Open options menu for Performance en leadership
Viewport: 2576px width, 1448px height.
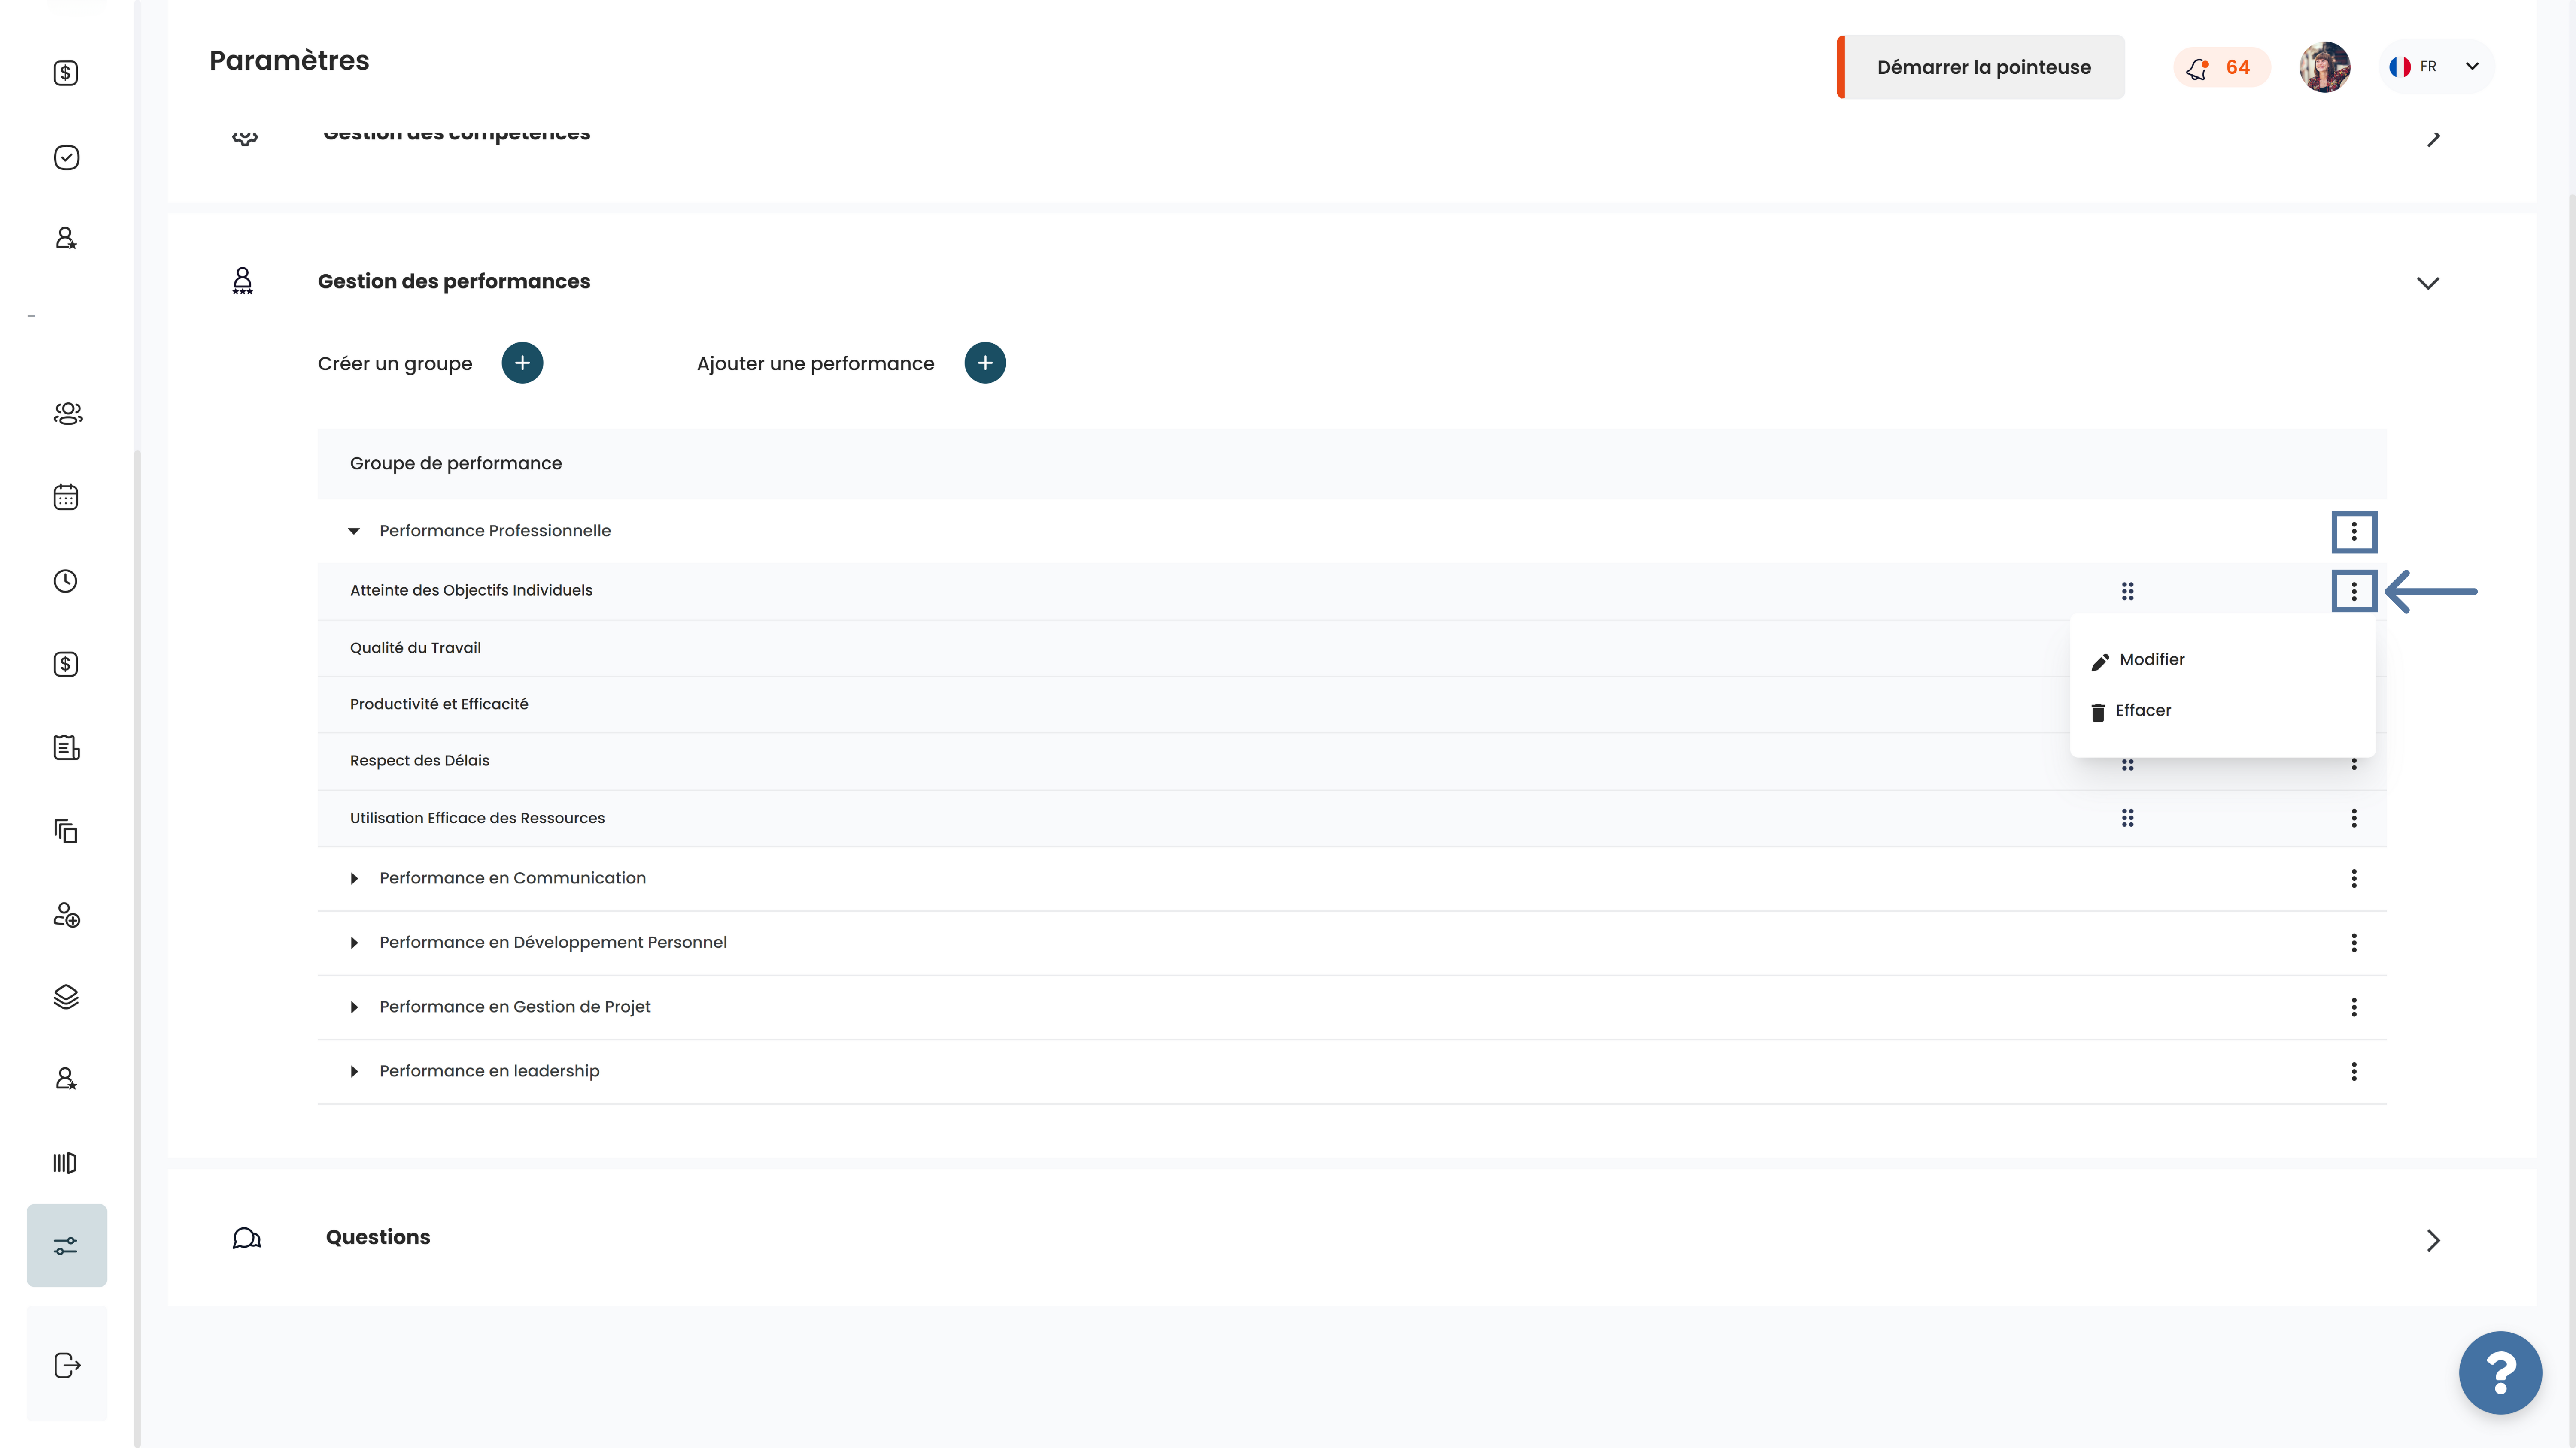2354,1071
